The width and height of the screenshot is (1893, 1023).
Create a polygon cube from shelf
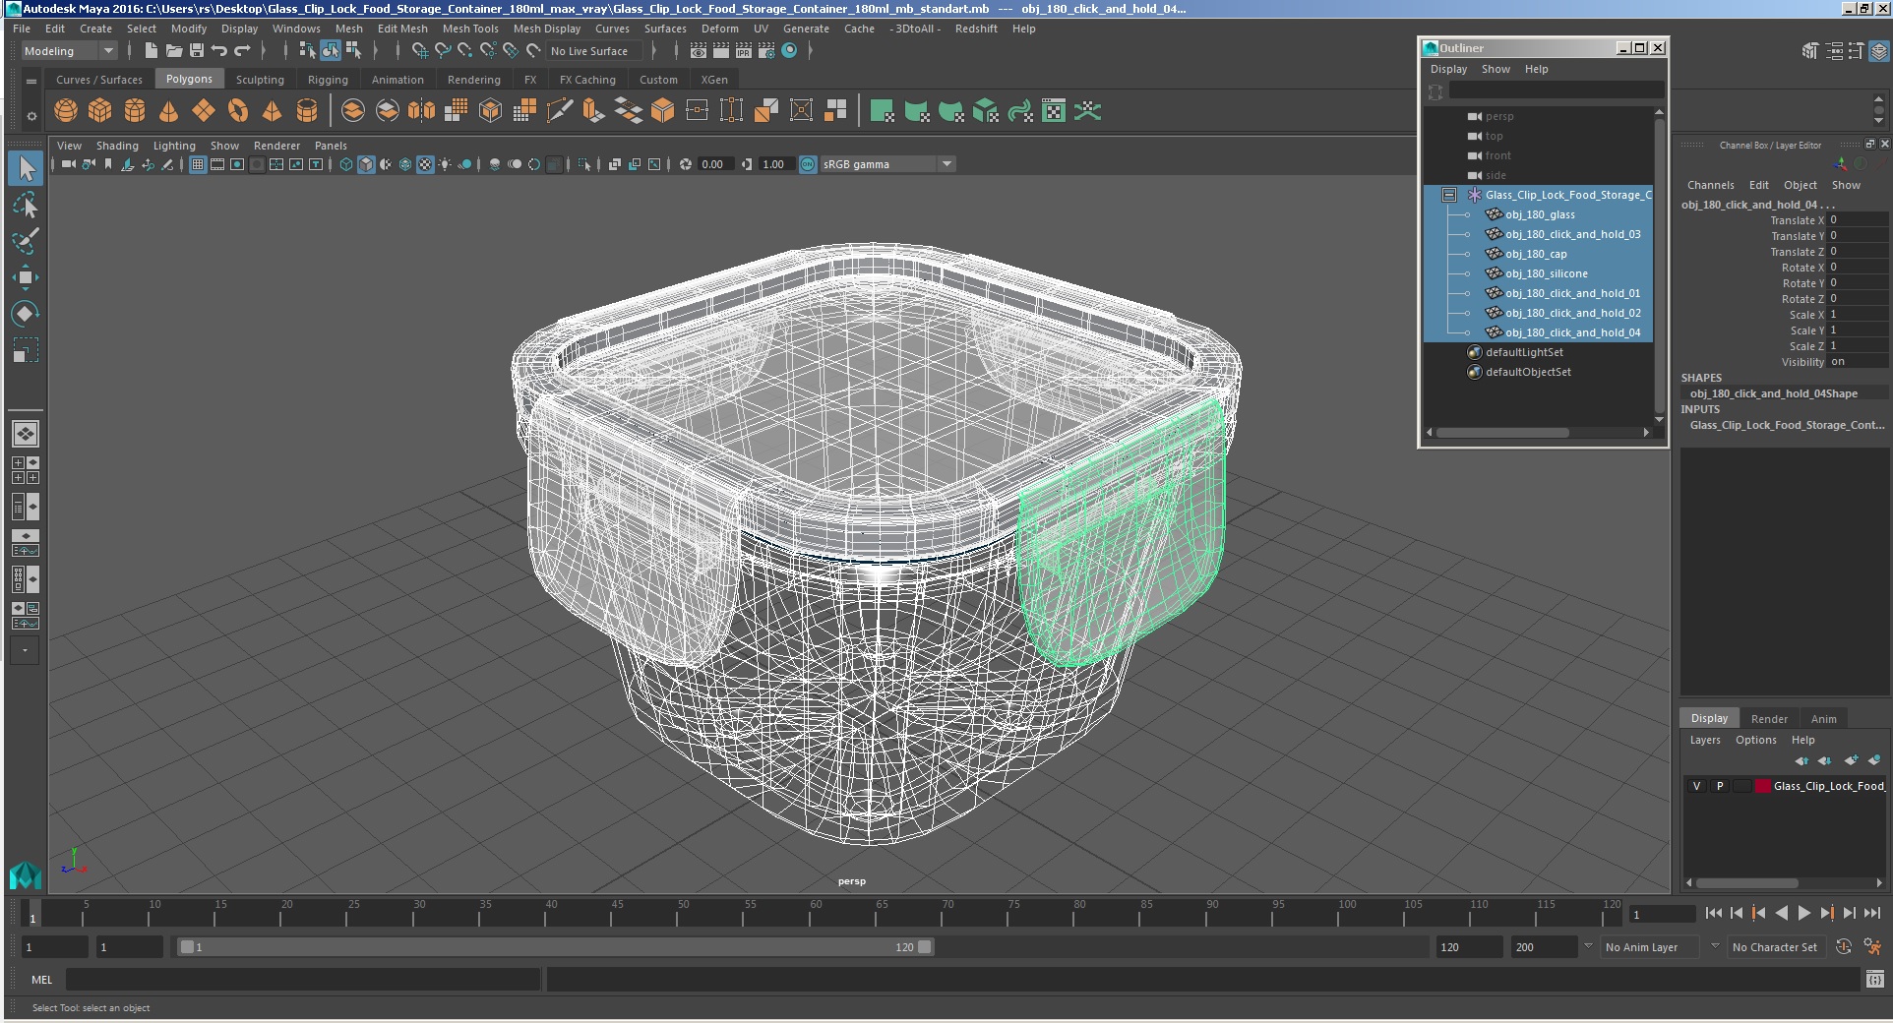100,111
